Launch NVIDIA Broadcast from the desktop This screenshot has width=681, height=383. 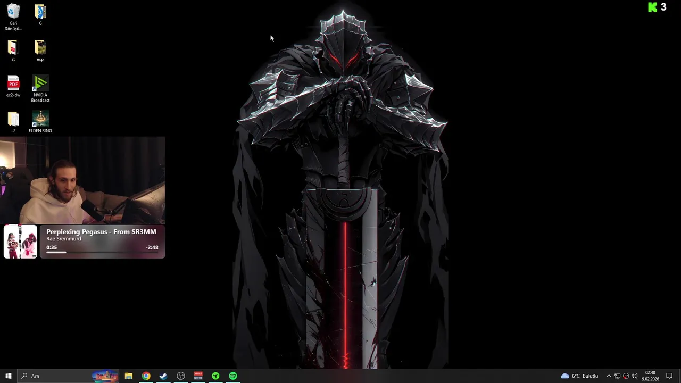(x=40, y=89)
